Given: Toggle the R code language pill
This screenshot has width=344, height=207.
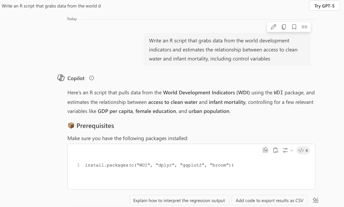Looking at the screenshot, I should point(303,150).
